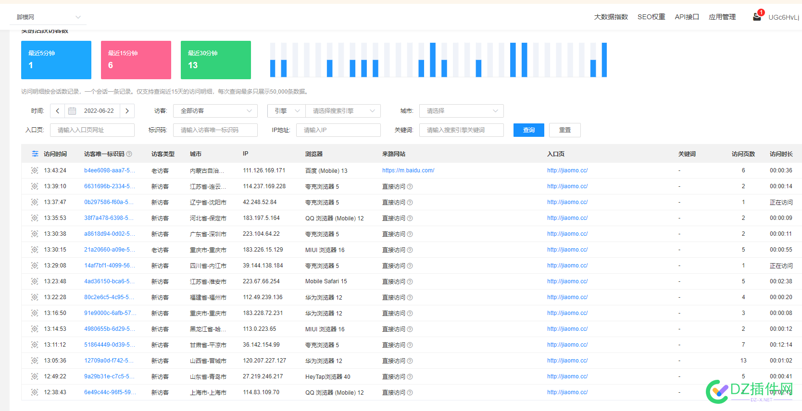The width and height of the screenshot is (802, 411).
Task: Click 访问时间 column header
Action: click(55, 154)
